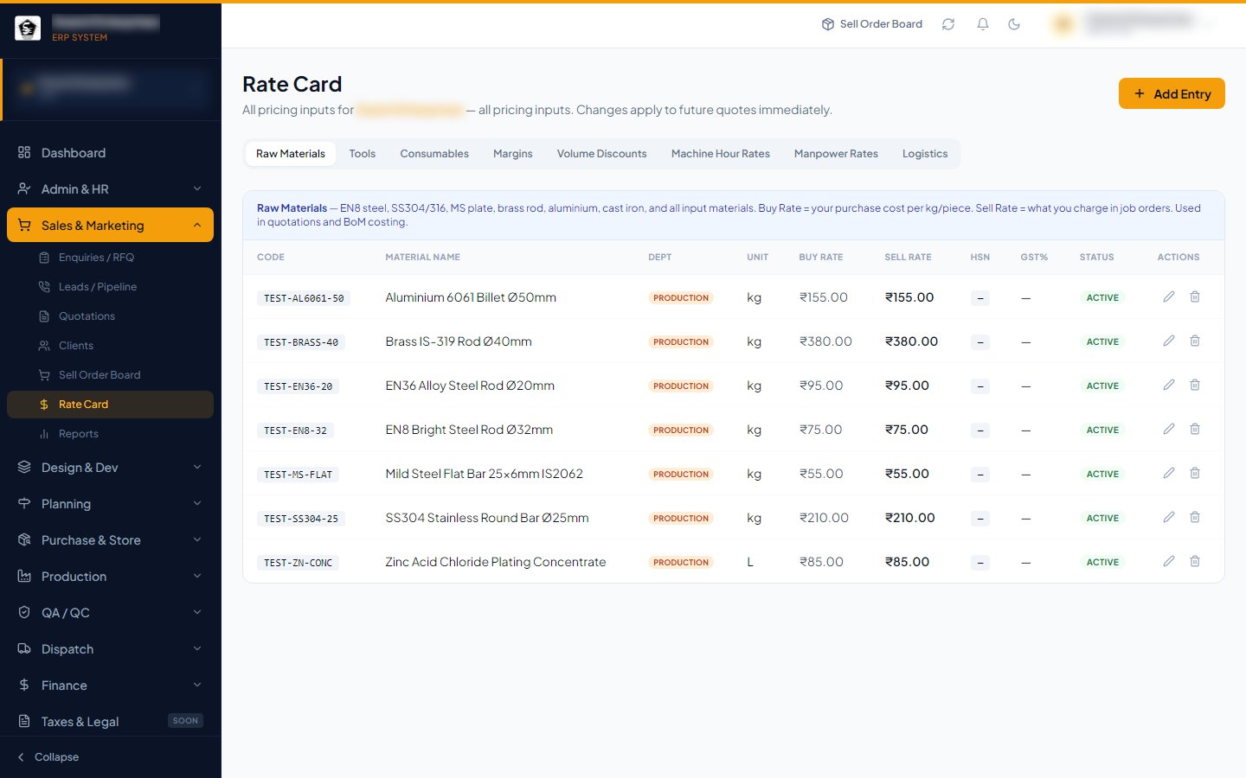The image size is (1246, 778).
Task: Delete the EN8 Bright Steel Rod entry
Action: tap(1195, 429)
